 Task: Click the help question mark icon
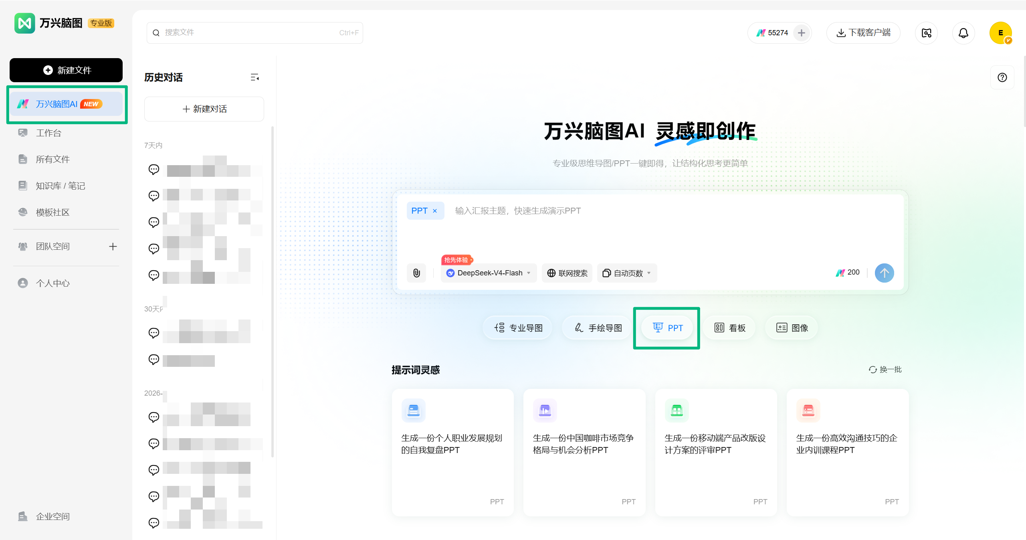click(1002, 77)
